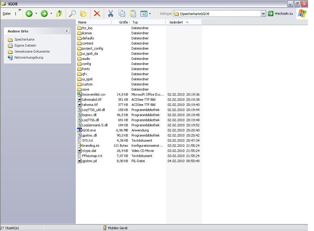314x231 pixels.
Task: Select the gpstmc.pil file icon
Action: (79, 161)
